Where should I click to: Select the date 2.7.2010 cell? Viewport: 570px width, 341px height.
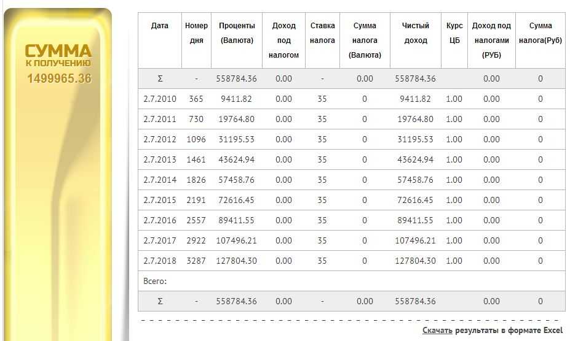pos(160,99)
